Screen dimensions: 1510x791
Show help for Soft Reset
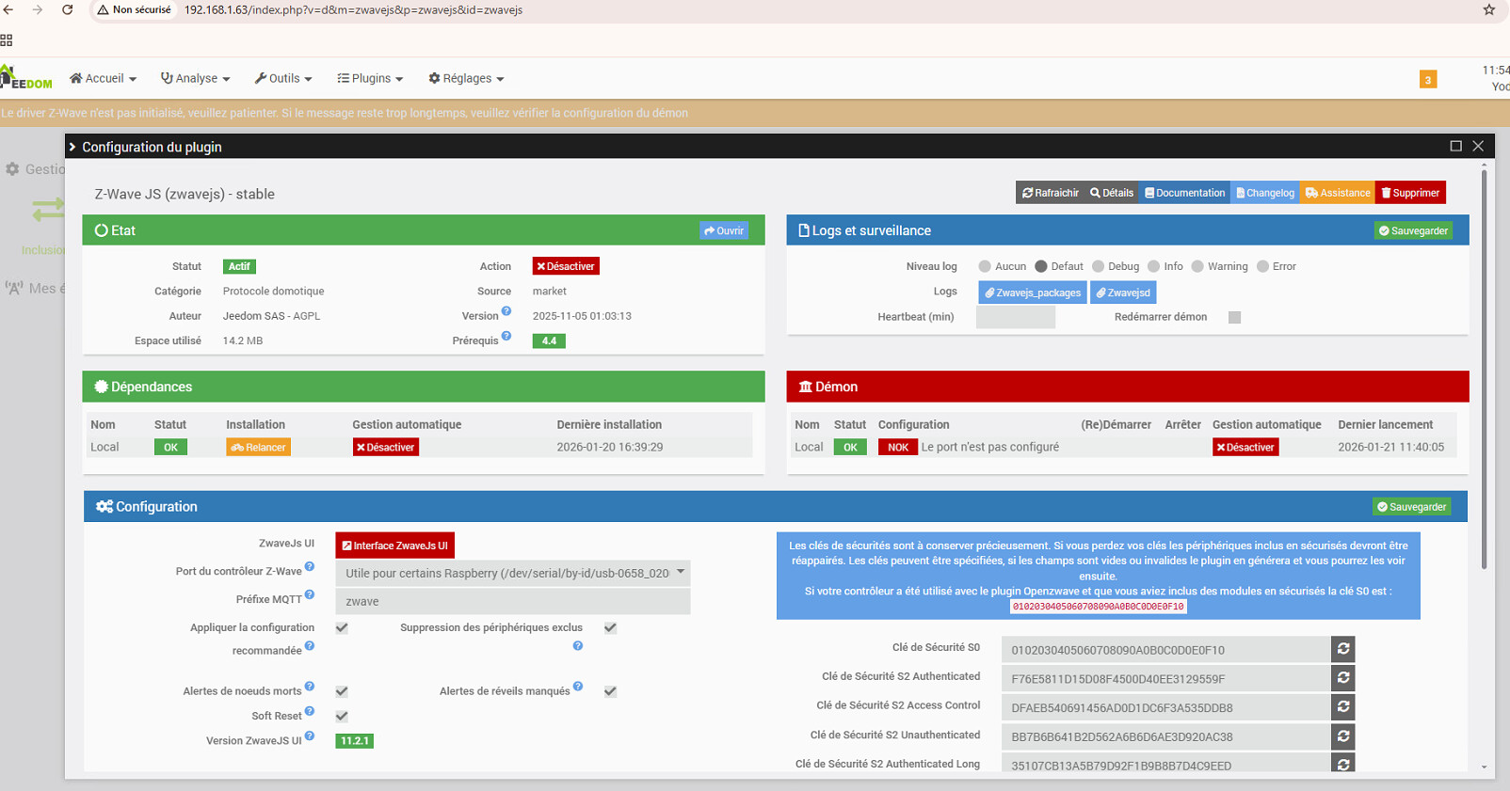[x=310, y=712]
